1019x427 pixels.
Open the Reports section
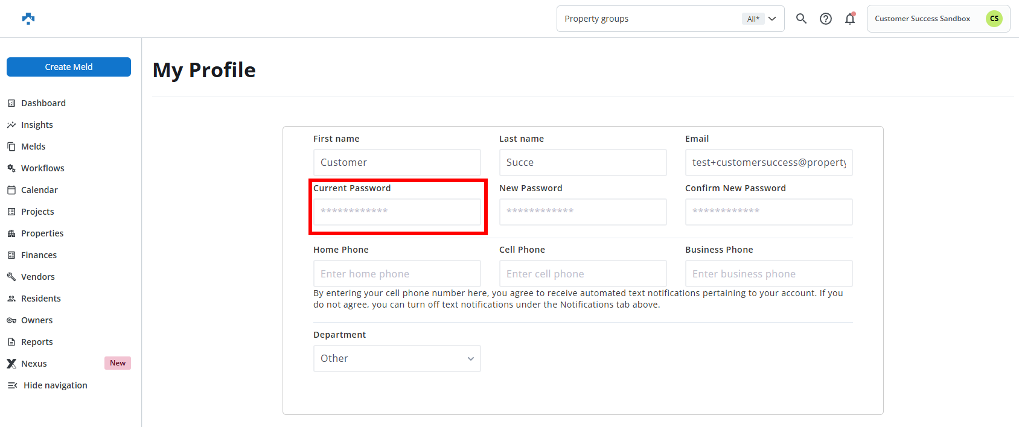pyautogui.click(x=37, y=342)
